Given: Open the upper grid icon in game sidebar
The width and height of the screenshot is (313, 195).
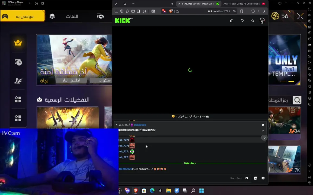Looking at the screenshot, I should pos(18,99).
